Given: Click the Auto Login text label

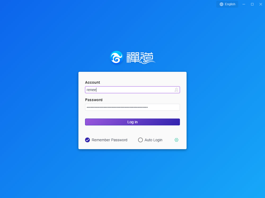Looking at the screenshot, I should pos(153,140).
